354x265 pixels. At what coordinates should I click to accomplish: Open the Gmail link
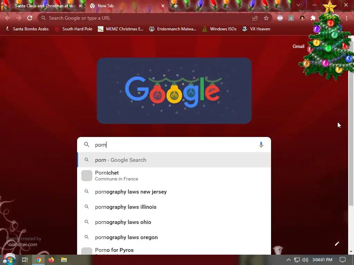pos(298,46)
